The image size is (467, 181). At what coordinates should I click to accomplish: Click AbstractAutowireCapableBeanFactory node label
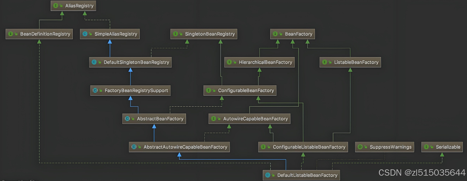click(185, 147)
